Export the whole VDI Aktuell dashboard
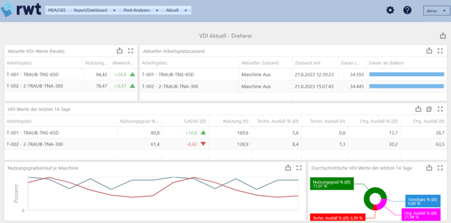Image resolution: width=451 pixels, height=223 pixels. 443,36
